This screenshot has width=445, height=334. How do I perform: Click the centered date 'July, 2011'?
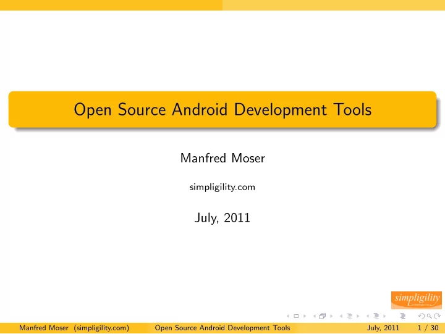(222, 218)
